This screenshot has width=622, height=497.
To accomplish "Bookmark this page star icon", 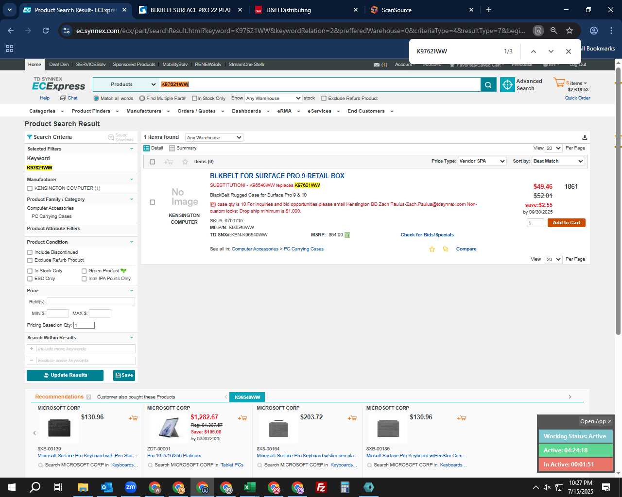I will pos(570,31).
